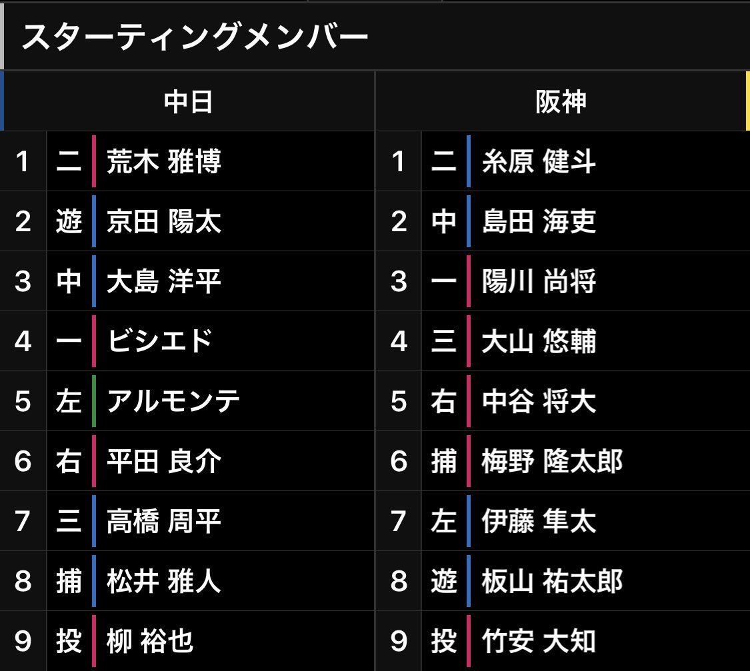Image resolution: width=750 pixels, height=671 pixels.
Task: Select Hanshin pitcher 竹安 大知
Action: tap(539, 642)
